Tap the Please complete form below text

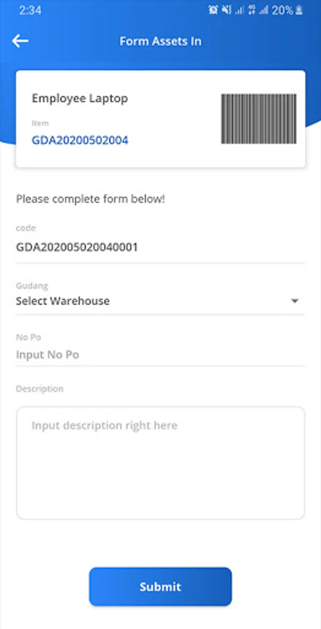tap(91, 199)
